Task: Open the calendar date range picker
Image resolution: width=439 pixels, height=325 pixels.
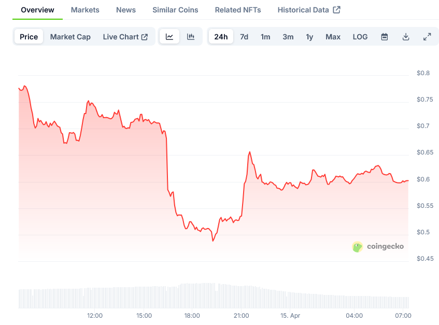Action: tap(385, 37)
